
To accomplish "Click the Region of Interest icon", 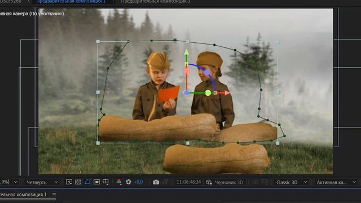I will tap(96, 182).
